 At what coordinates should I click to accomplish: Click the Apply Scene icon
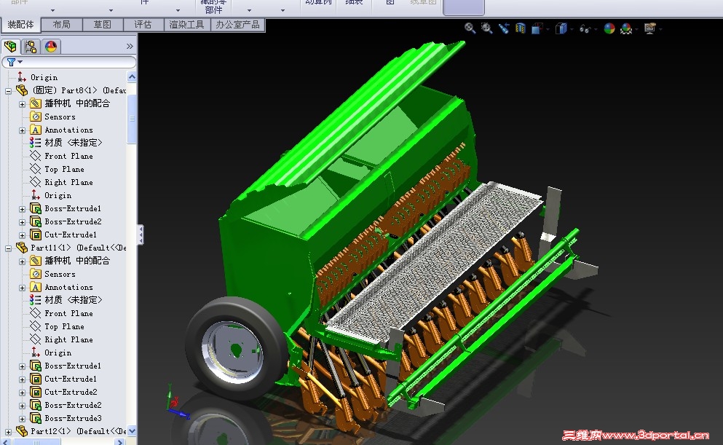point(625,28)
